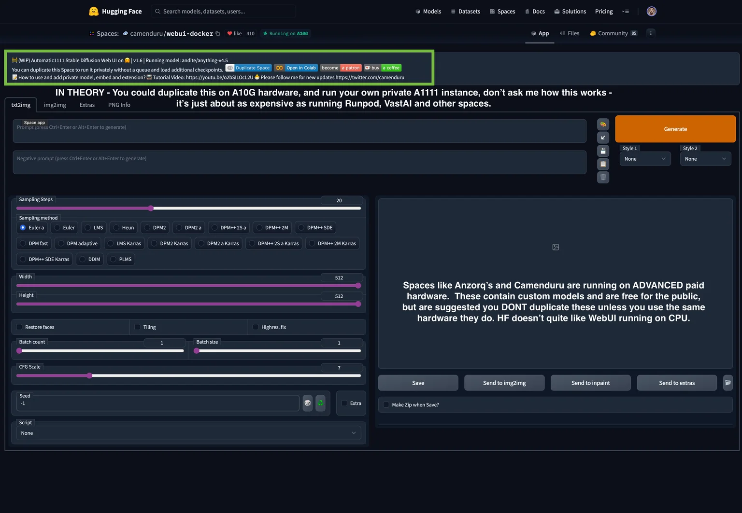Click the clipboard apply styles icon
Image resolution: width=742 pixels, height=513 pixels.
click(603, 164)
